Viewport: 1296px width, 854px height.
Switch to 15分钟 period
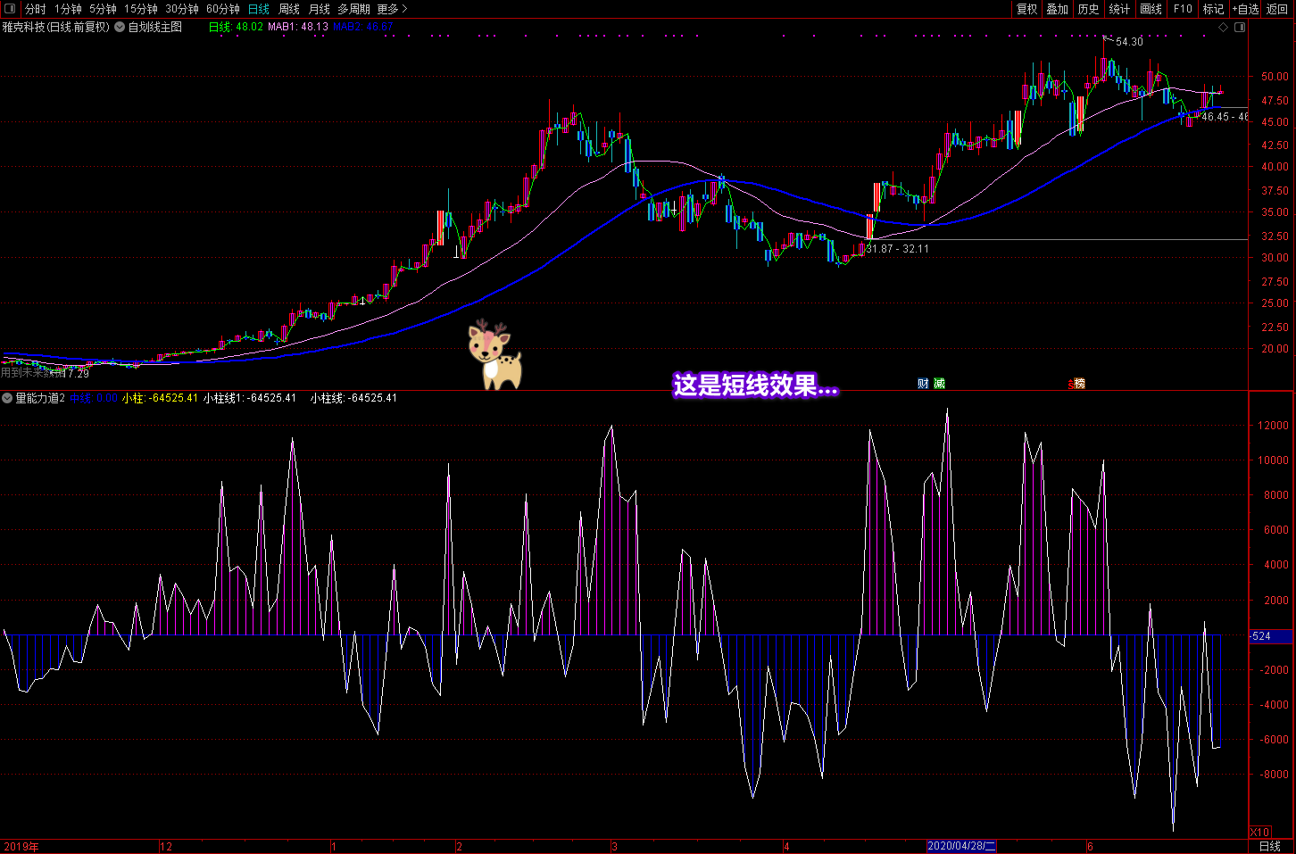click(141, 9)
